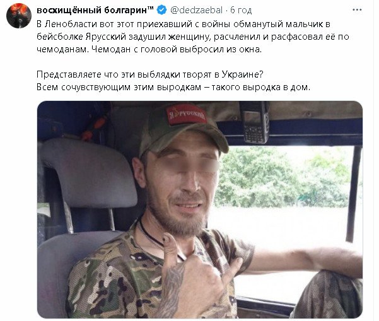The height and width of the screenshot is (321, 379).
Task: Open the attached photo in full view
Action: pos(200,209)
